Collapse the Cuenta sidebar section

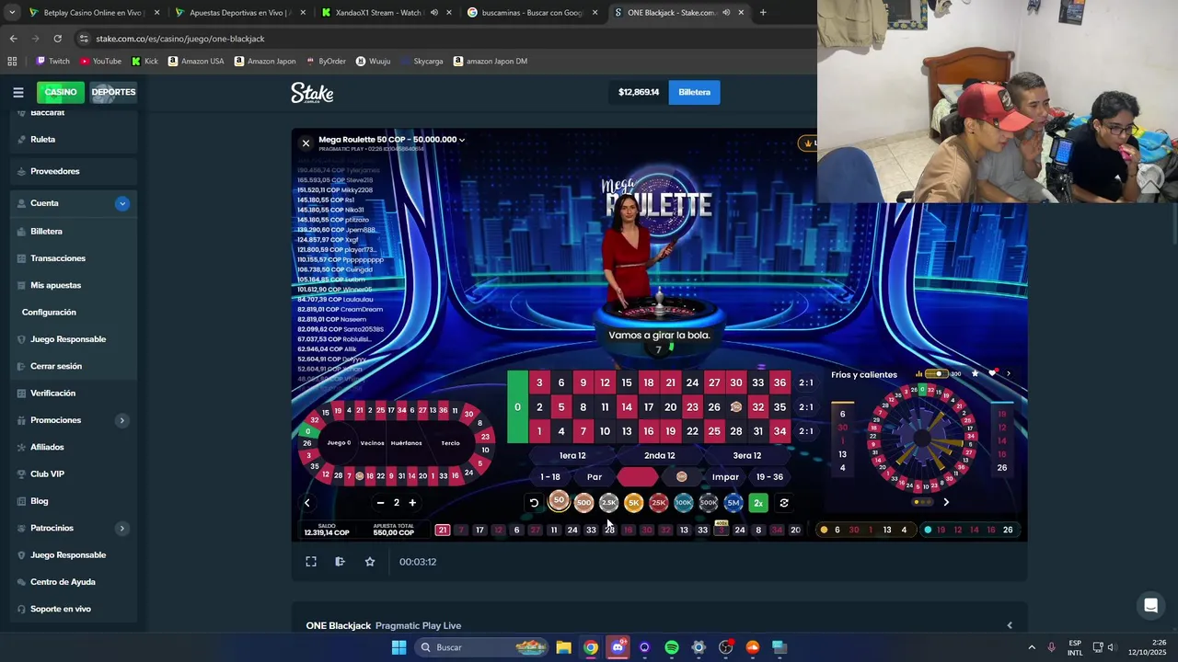click(122, 203)
